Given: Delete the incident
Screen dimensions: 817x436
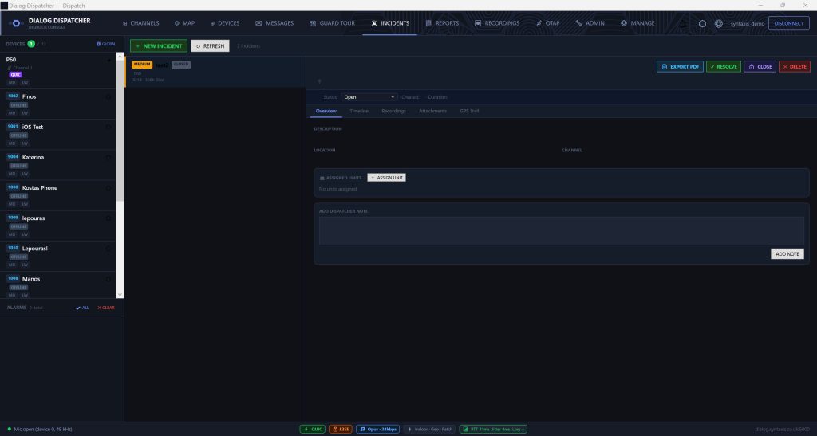Looking at the screenshot, I should [794, 67].
